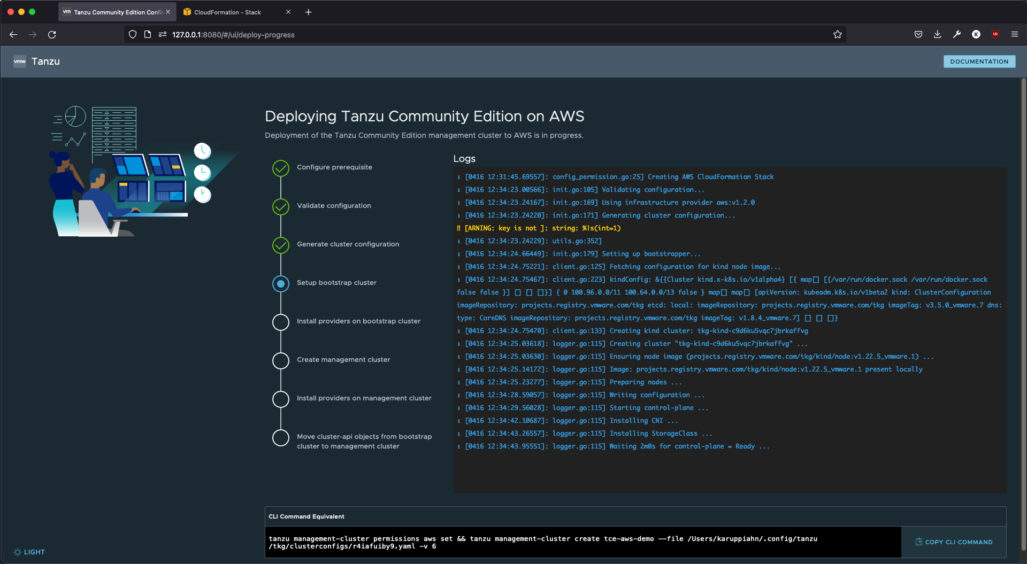Close the Tanzu Community Edition tab
The image size is (1027, 564).
click(168, 12)
